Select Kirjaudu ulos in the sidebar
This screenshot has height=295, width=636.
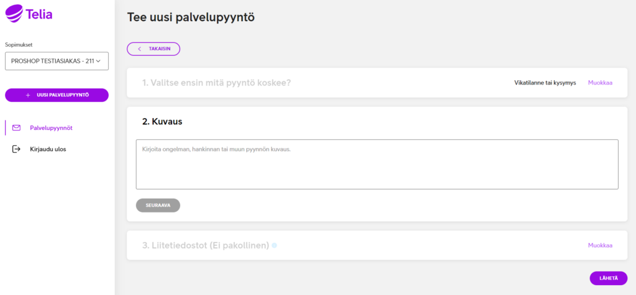(x=48, y=149)
